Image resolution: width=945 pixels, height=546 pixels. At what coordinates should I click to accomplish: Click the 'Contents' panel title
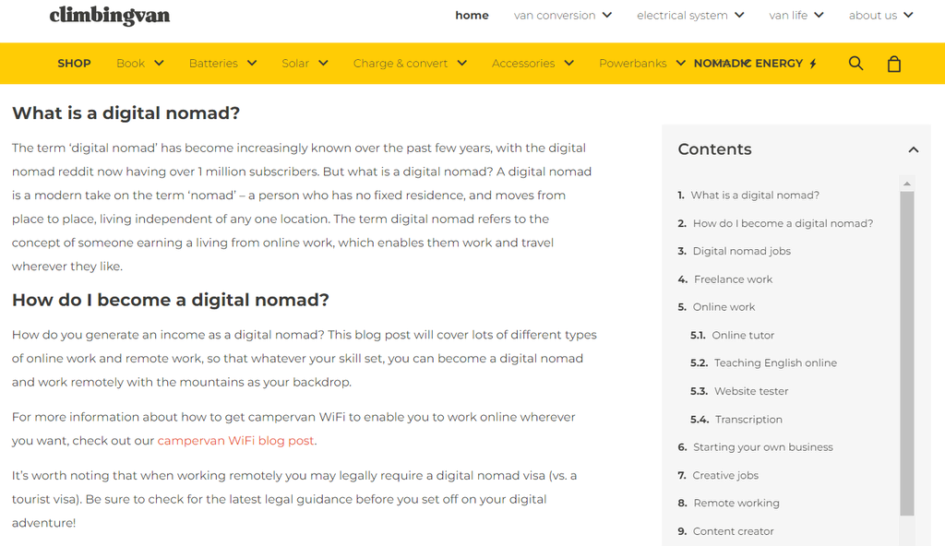(714, 149)
